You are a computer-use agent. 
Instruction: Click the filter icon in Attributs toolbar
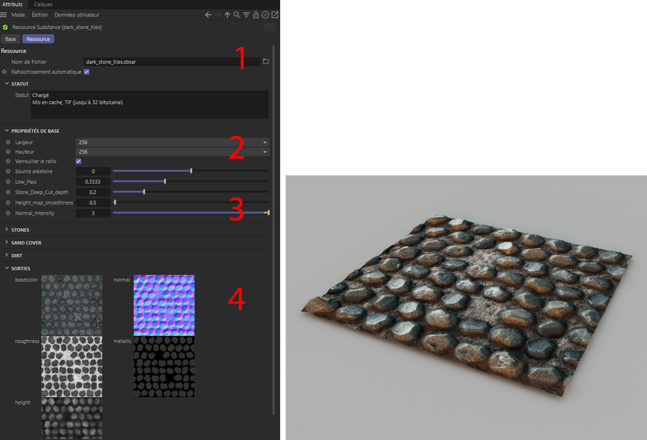[x=246, y=15]
